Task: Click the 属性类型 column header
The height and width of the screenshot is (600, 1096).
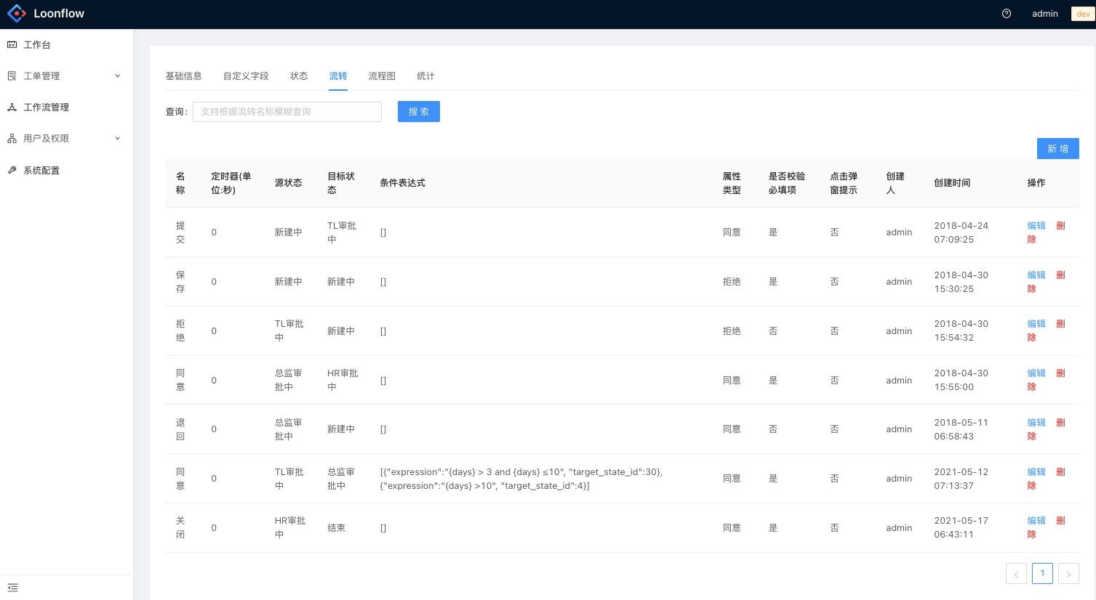Action: tap(732, 183)
